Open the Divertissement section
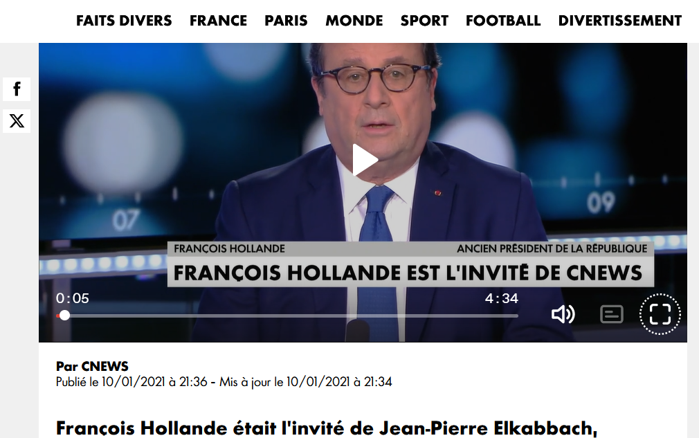 [619, 21]
